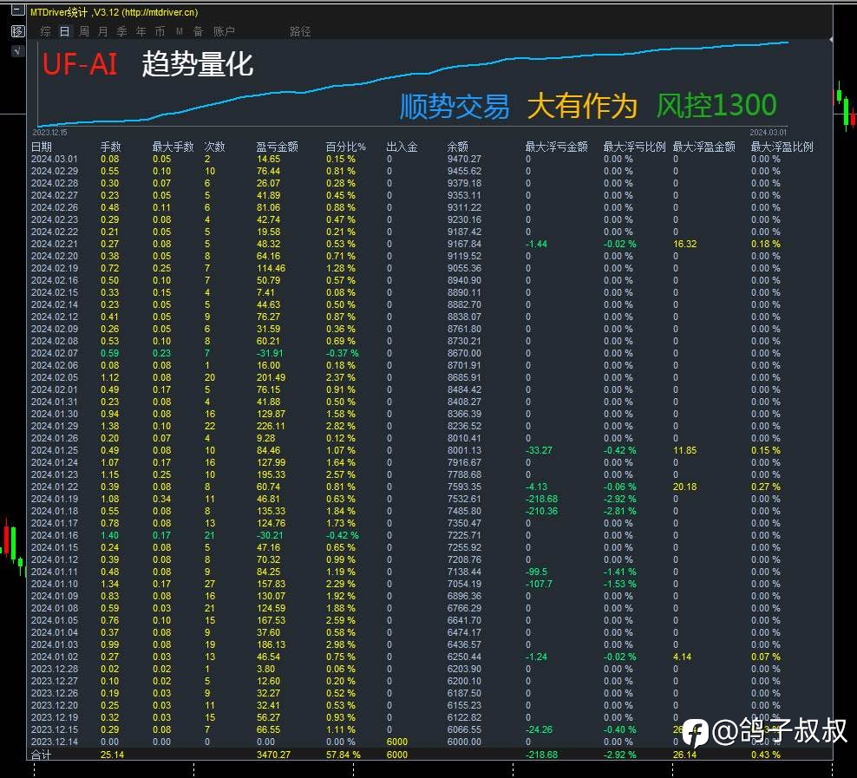
Task: Click the total profit 3470.27
Action: (274, 755)
